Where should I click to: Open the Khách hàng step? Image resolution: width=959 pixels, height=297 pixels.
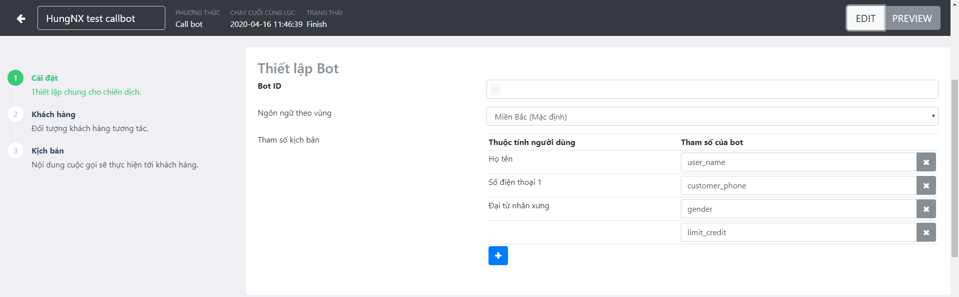click(x=53, y=114)
